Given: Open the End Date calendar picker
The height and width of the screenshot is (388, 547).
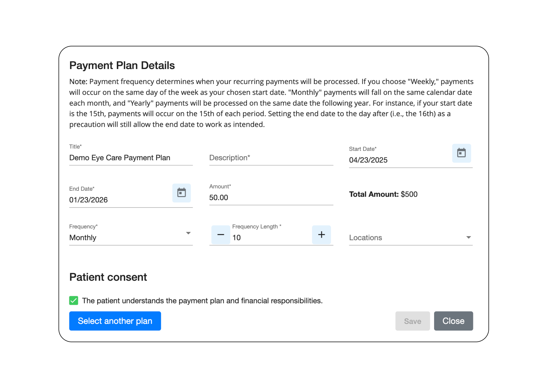Looking at the screenshot, I should point(181,193).
